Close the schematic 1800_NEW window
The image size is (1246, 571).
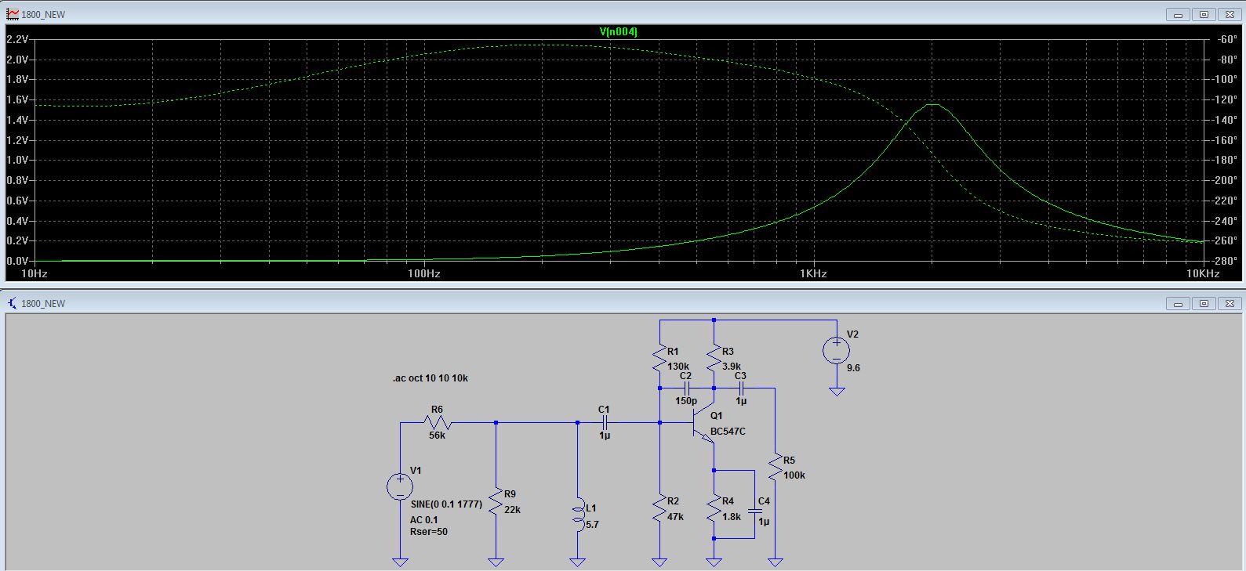point(1230,303)
